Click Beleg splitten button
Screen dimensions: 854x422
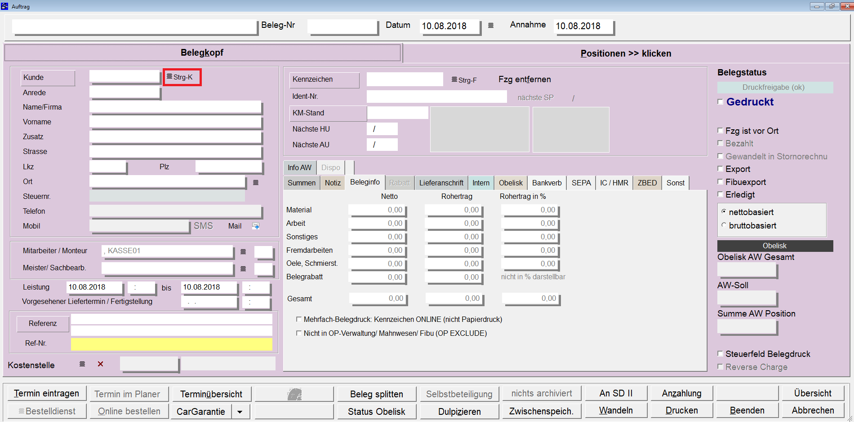coord(377,394)
